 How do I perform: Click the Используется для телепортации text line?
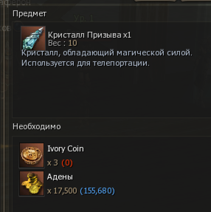tap(86, 63)
